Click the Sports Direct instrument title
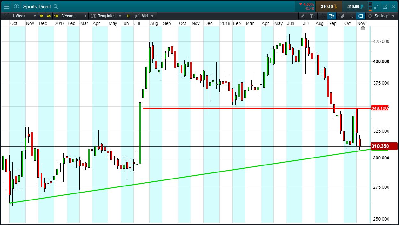The width and height of the screenshot is (399, 225). point(37,6)
